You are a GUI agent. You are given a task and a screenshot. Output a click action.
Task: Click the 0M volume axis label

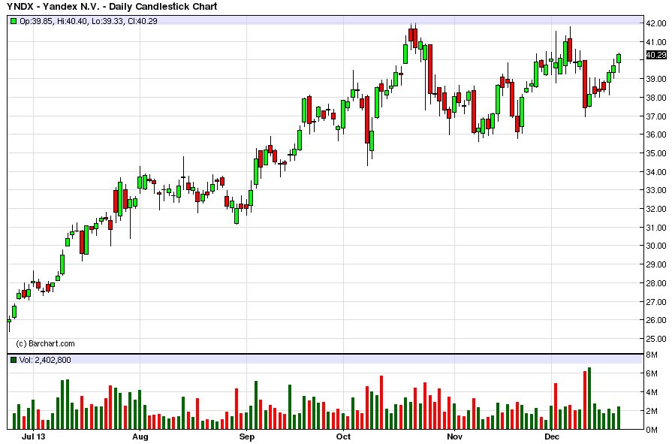[652, 430]
